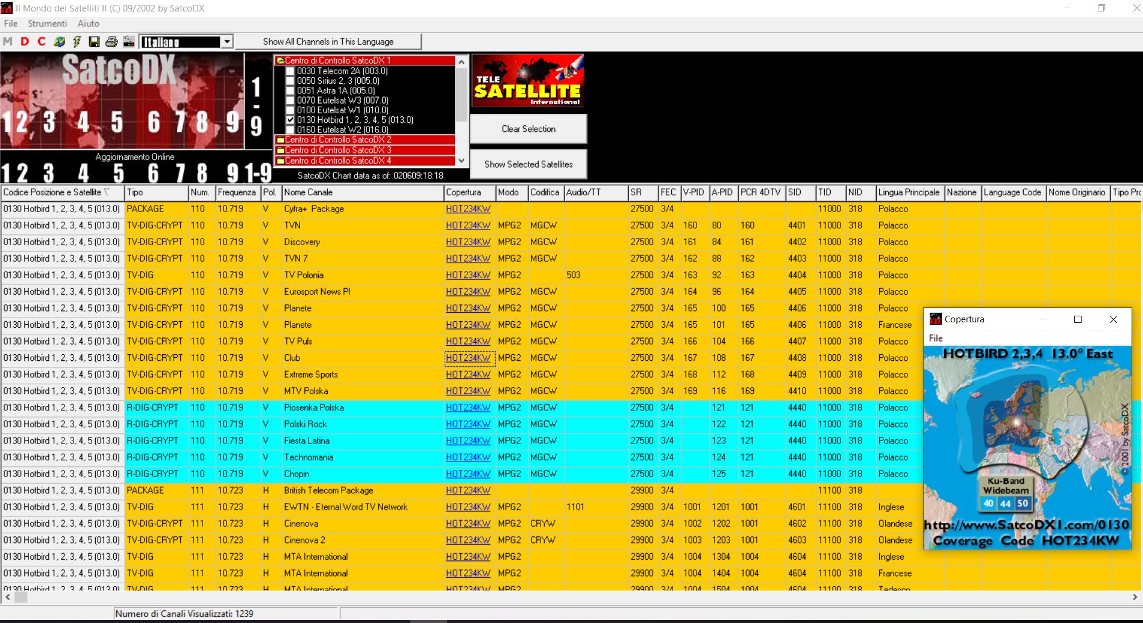Image resolution: width=1143 pixels, height=623 pixels.
Task: Open the Italiano language dropdown
Action: 227,42
